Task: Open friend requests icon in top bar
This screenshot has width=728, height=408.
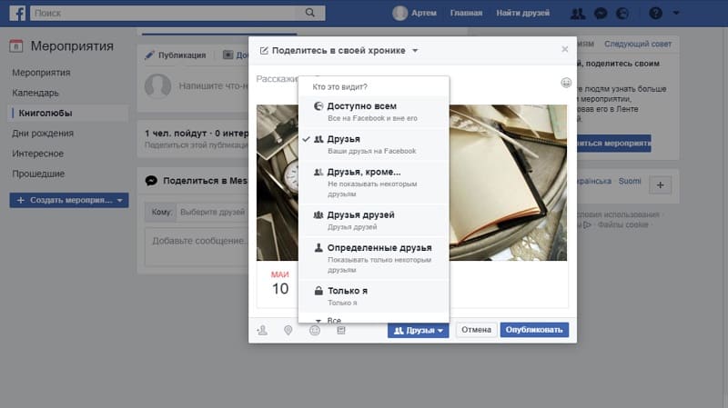Action: click(578, 13)
